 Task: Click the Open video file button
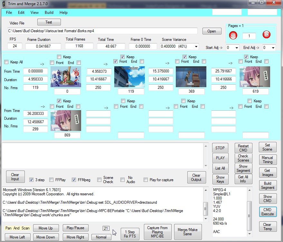212,31
